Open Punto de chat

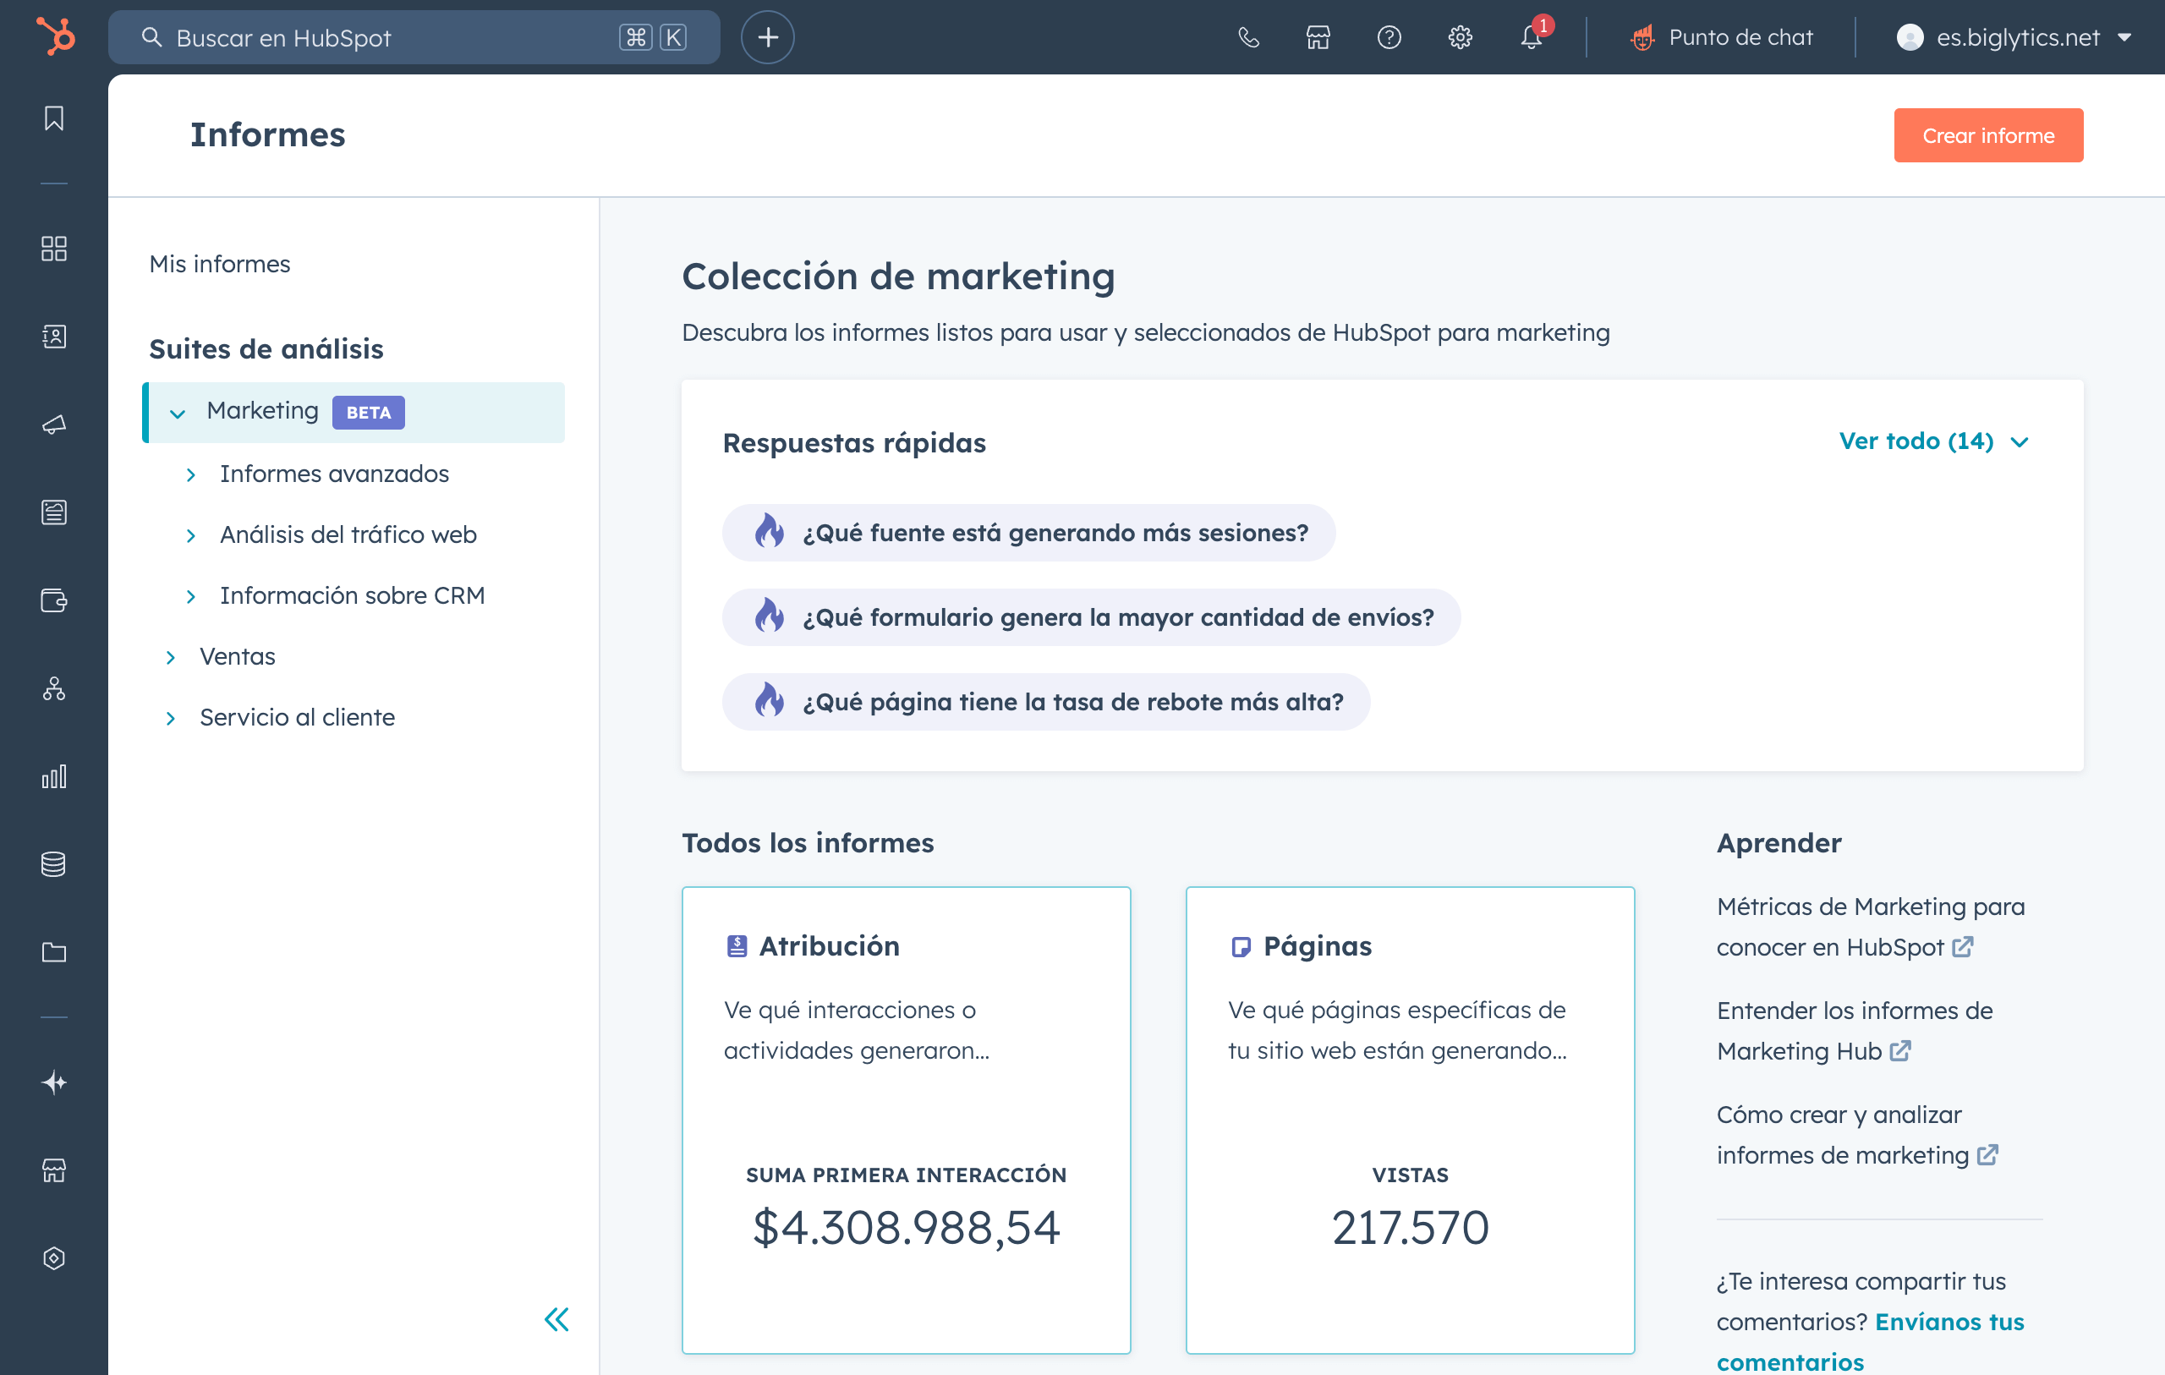(x=1721, y=37)
